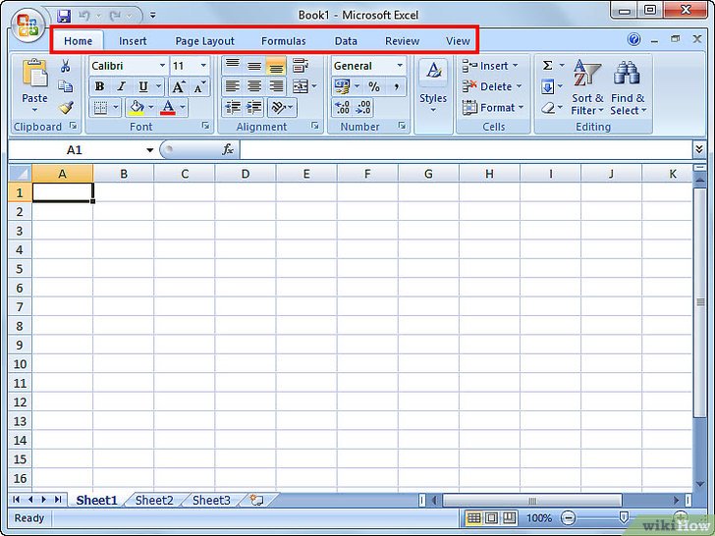
Task: Decrease font size with Shrink Font icon
Action: (199, 86)
